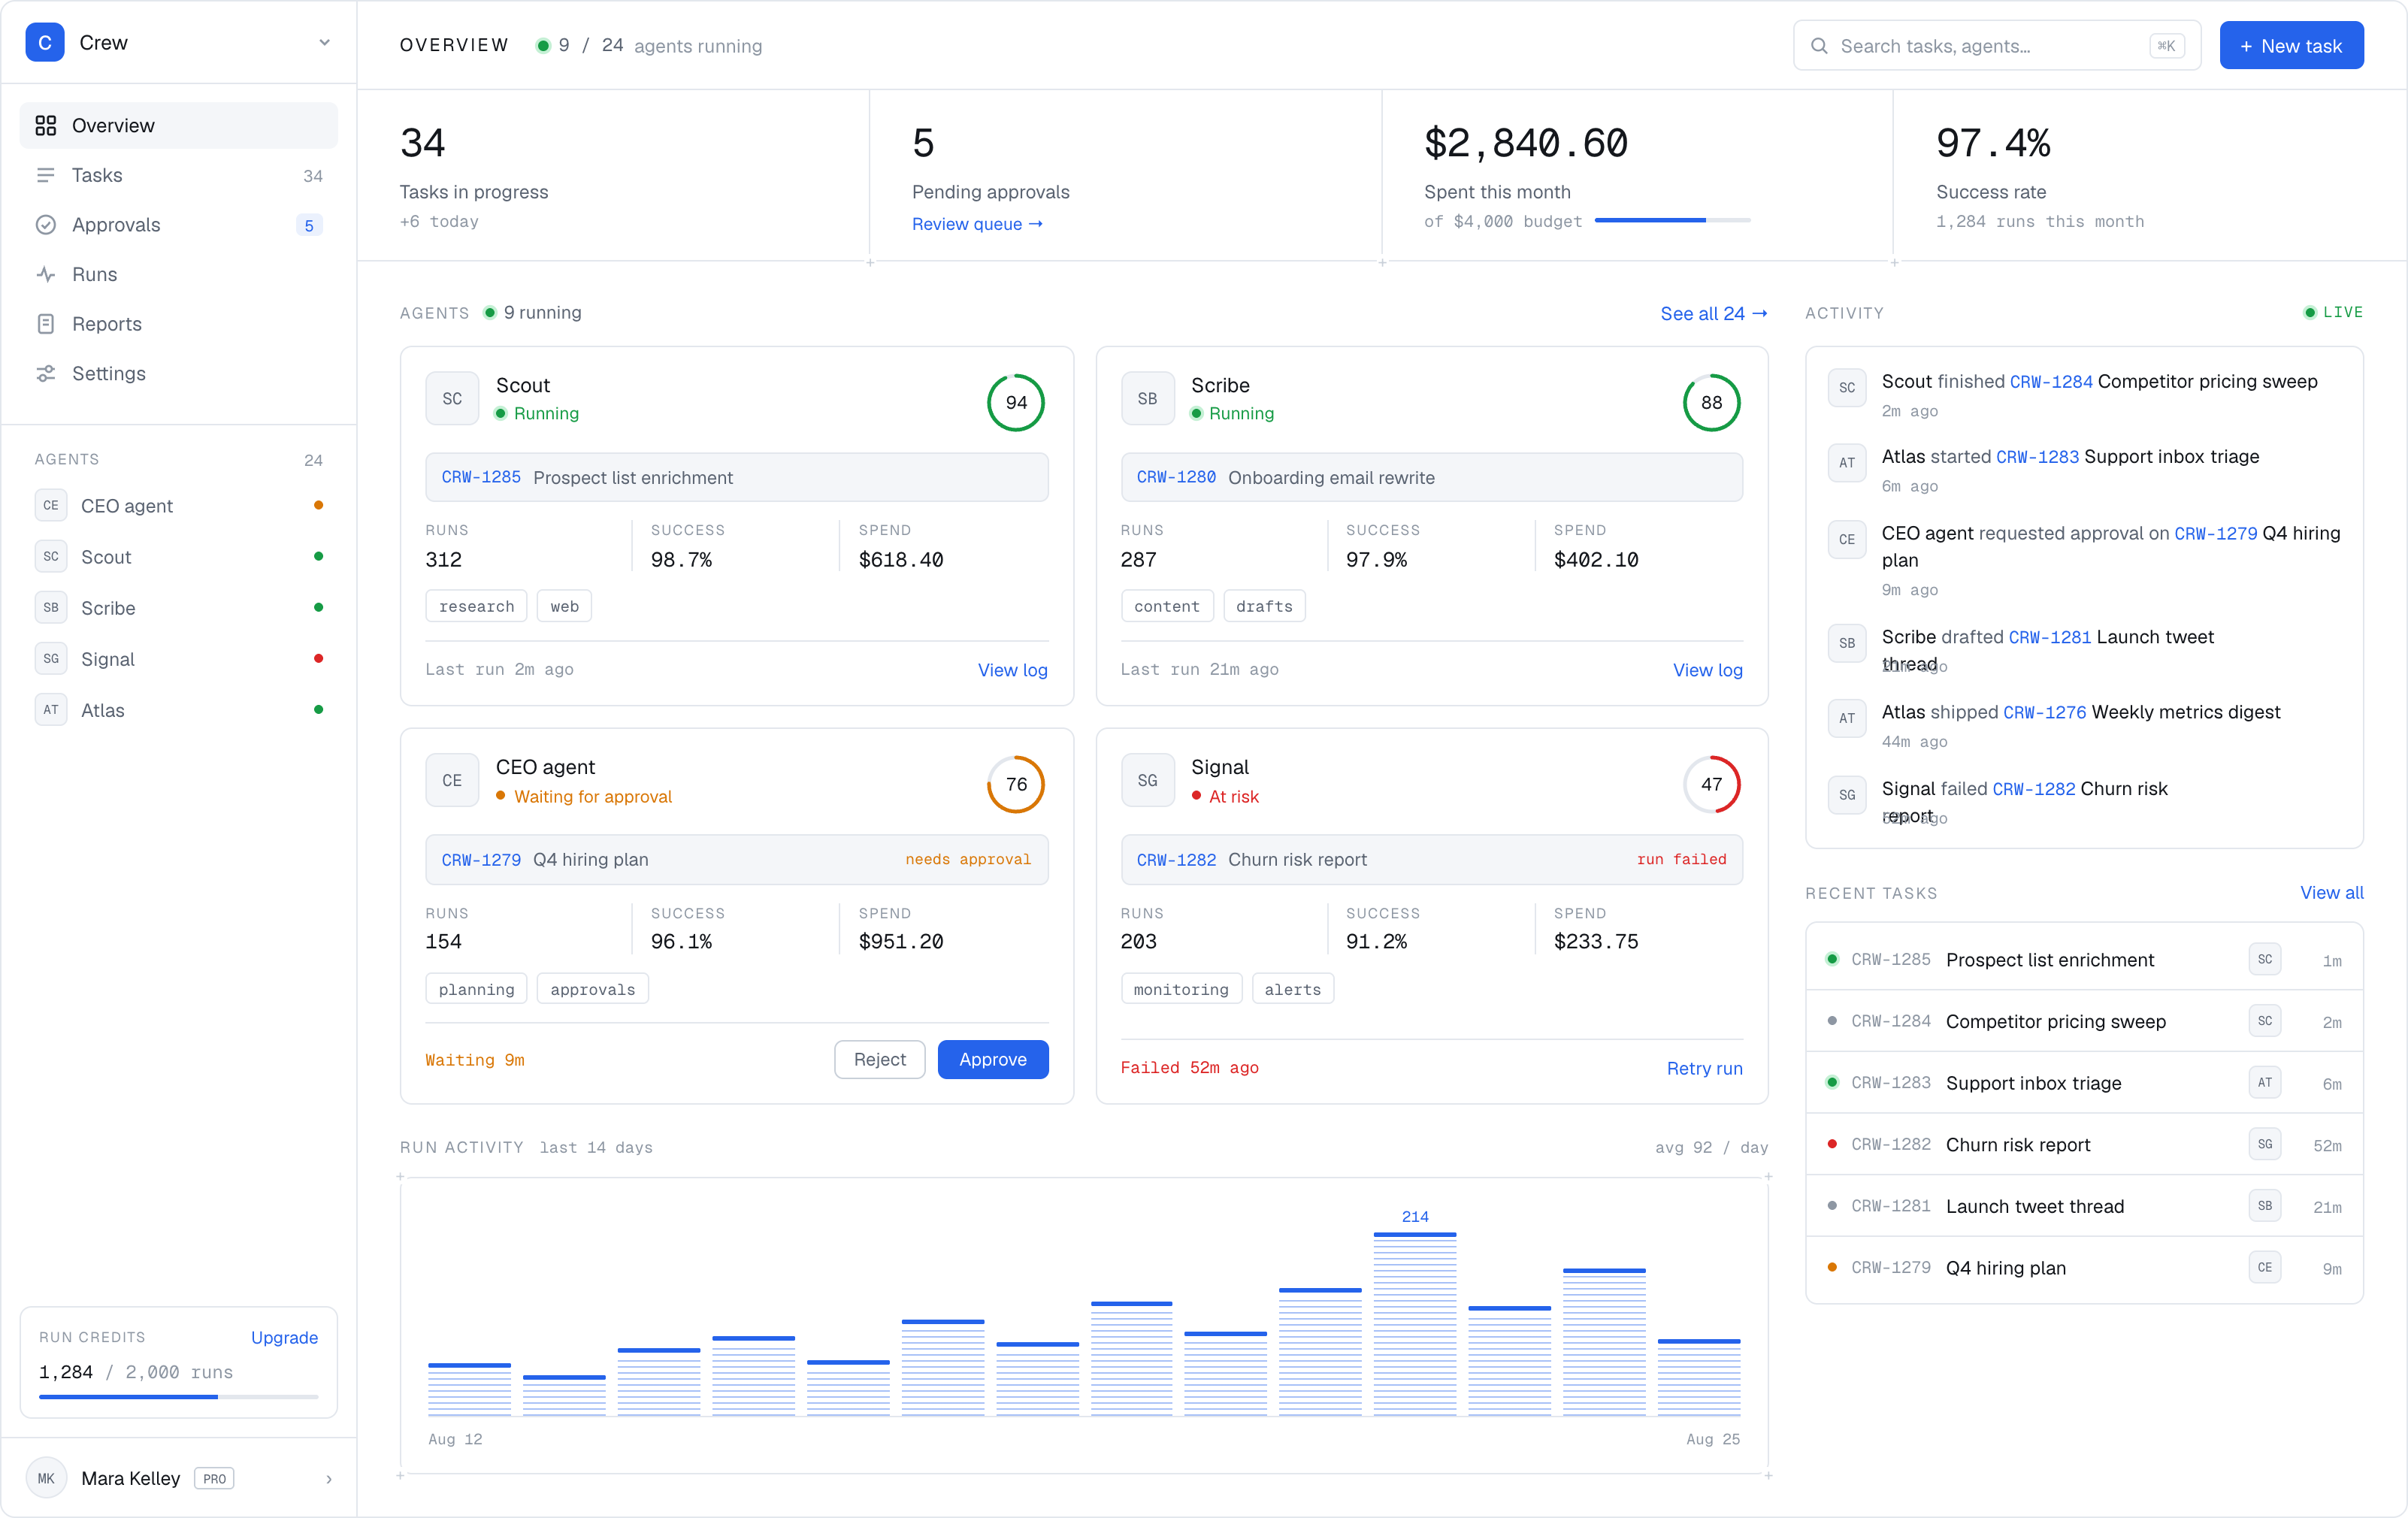This screenshot has width=2408, height=1518.
Task: Click the New task button
Action: [x=2291, y=46]
